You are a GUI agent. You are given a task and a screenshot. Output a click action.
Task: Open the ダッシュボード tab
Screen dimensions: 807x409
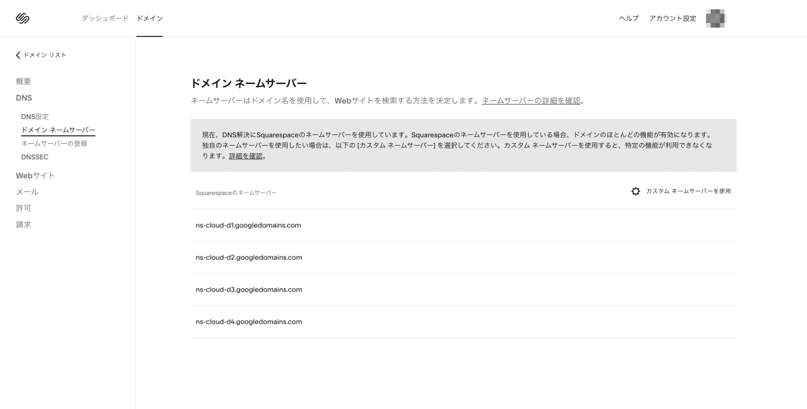(x=105, y=18)
